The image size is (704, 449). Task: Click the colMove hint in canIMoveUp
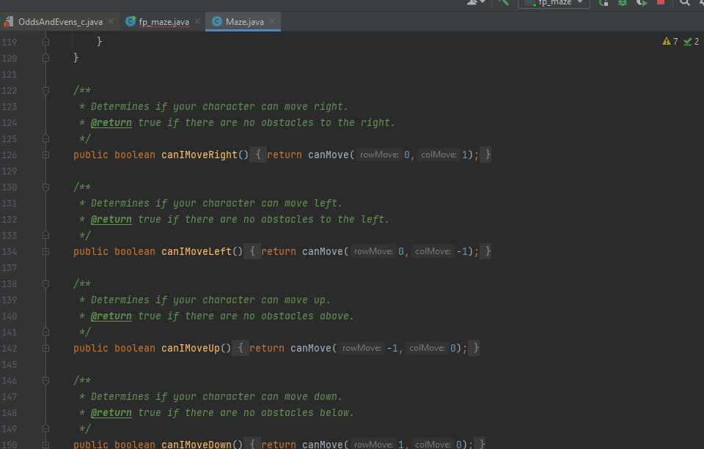pyautogui.click(x=427, y=348)
